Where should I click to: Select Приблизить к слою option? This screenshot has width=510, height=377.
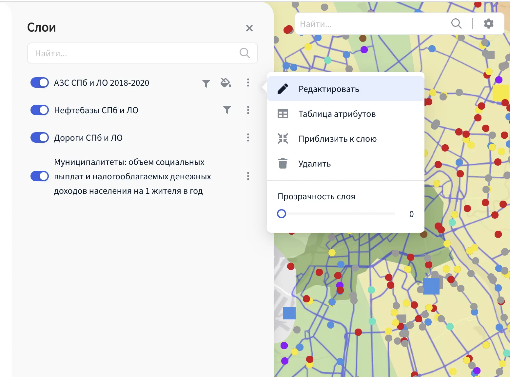(337, 139)
